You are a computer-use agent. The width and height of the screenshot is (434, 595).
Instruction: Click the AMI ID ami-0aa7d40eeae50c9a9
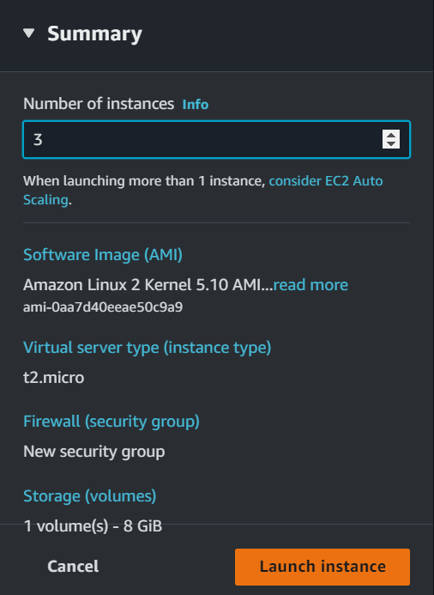[103, 307]
